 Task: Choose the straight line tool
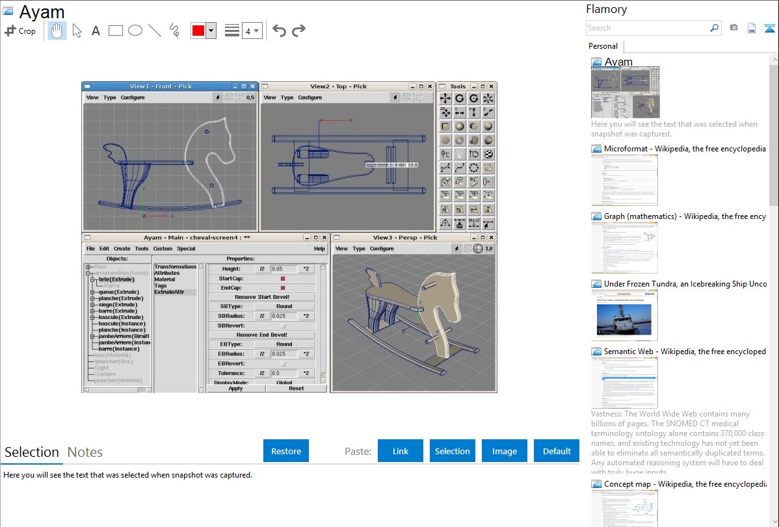coord(155,31)
